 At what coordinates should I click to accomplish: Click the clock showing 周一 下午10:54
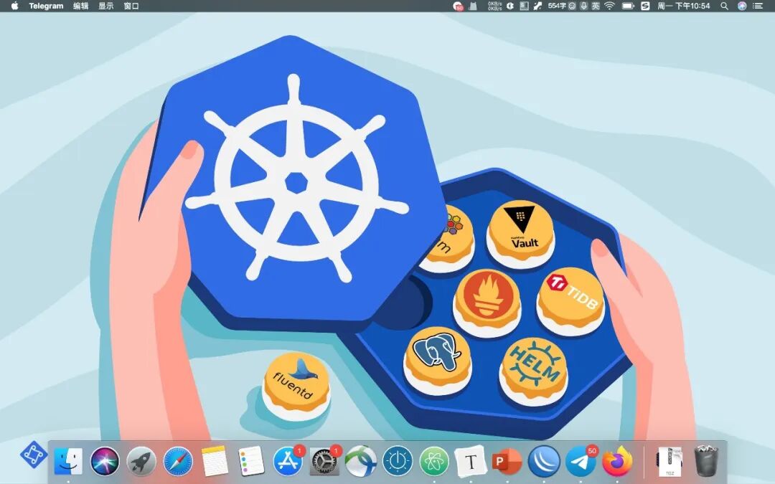[x=684, y=6]
